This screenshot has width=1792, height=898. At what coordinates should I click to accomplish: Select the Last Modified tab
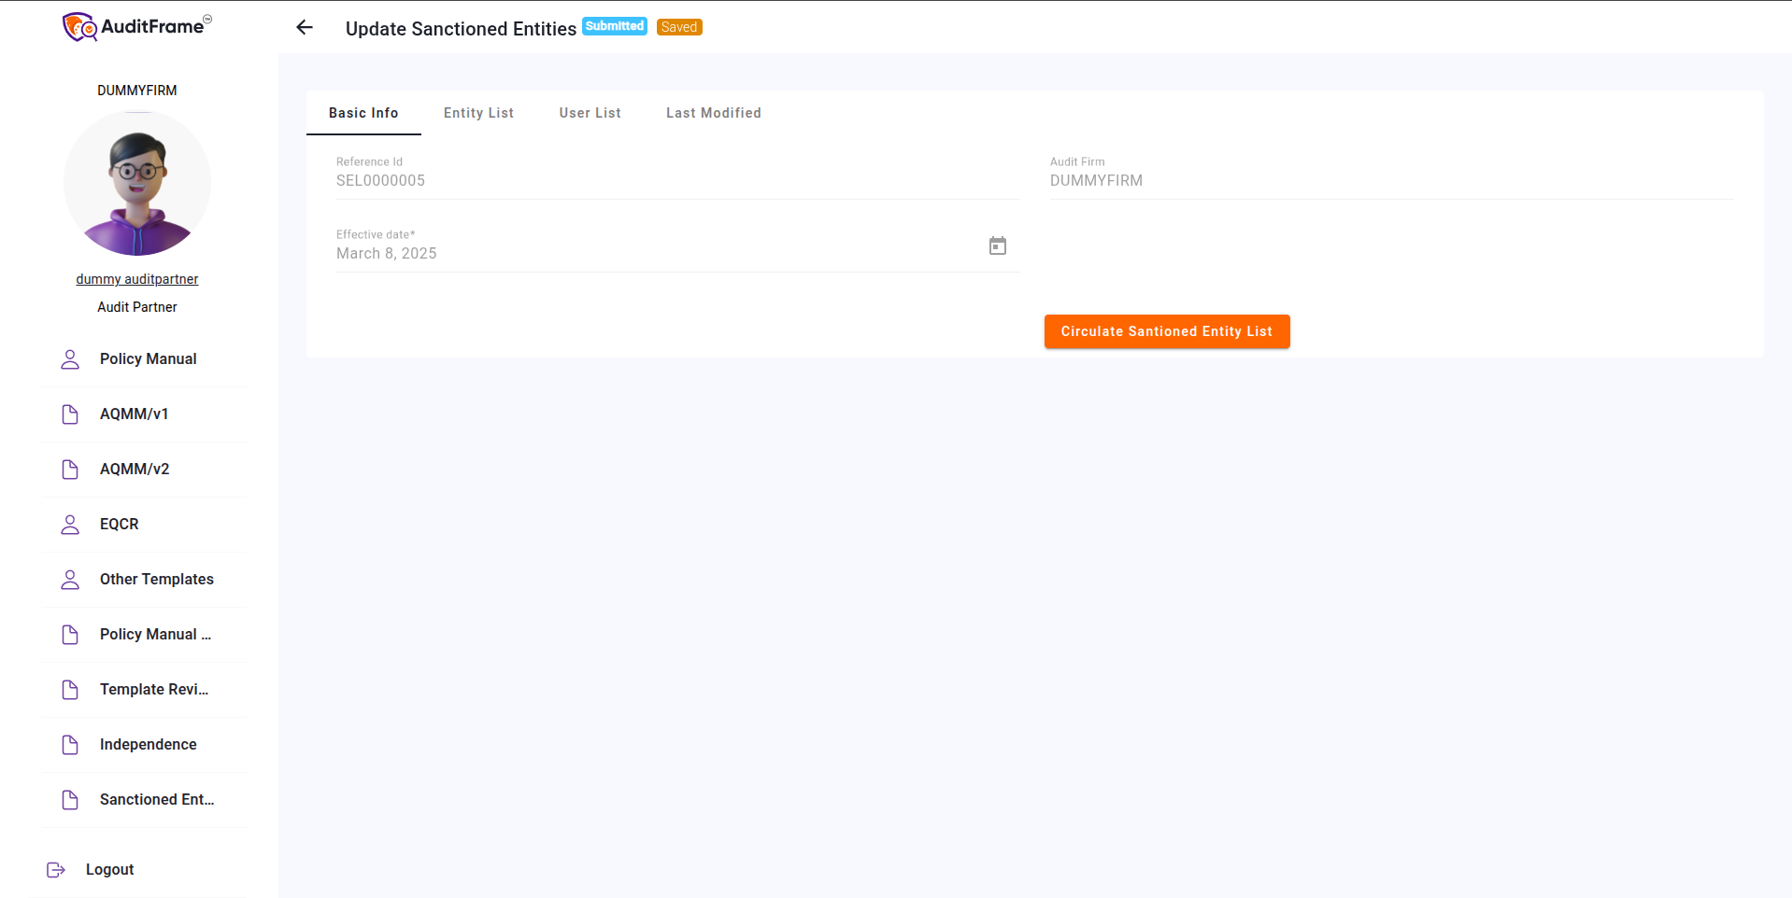pos(713,113)
